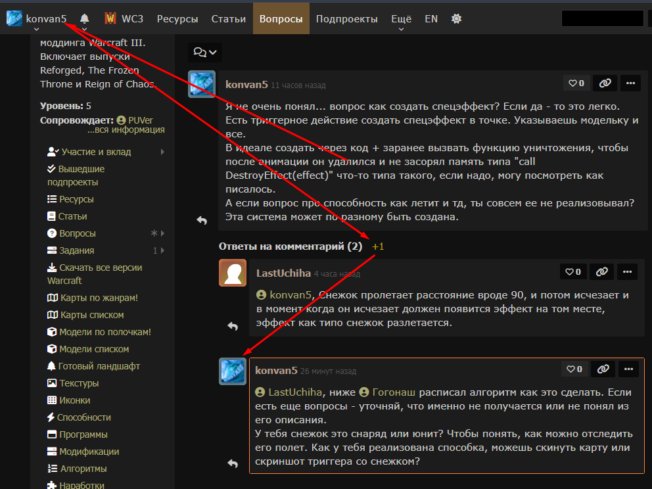Open LastUchiha author name link
The image size is (652, 489).
pyautogui.click(x=283, y=273)
